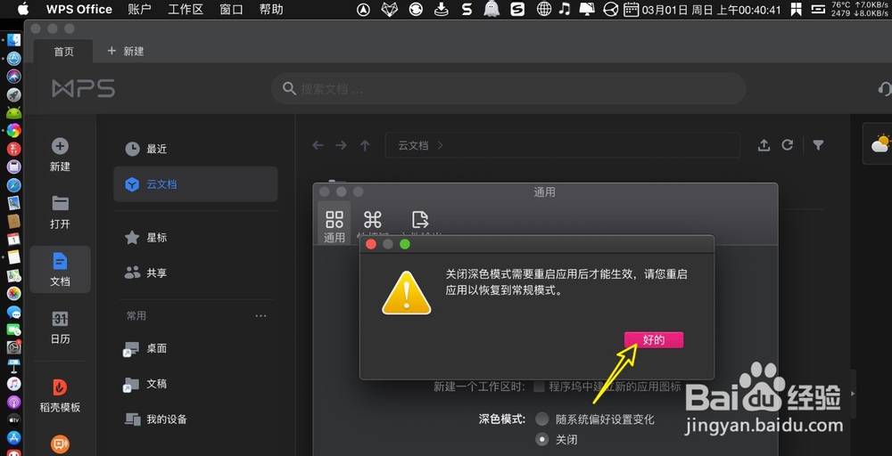
Task: Select the 文档 sidebar icon
Action: pos(61,261)
